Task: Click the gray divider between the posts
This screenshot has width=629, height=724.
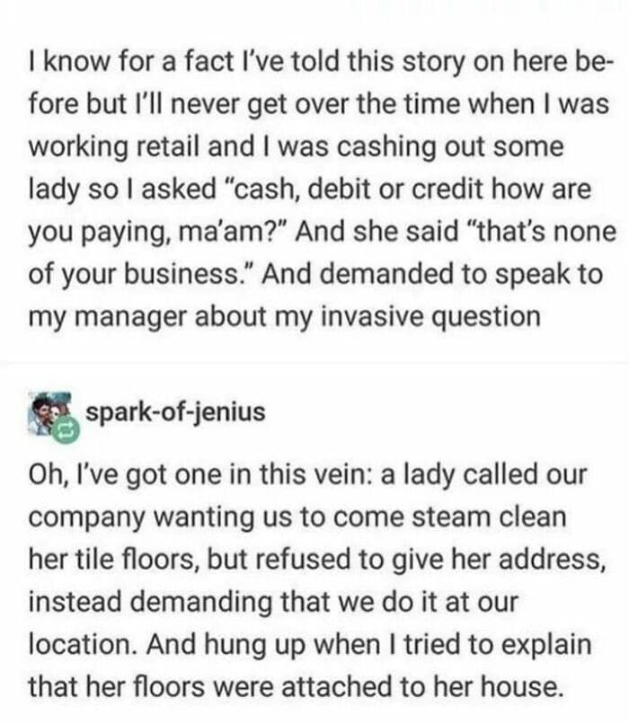Action: (314, 358)
